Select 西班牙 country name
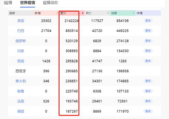The width and height of the screenshot is (169, 119). (x=21, y=71)
